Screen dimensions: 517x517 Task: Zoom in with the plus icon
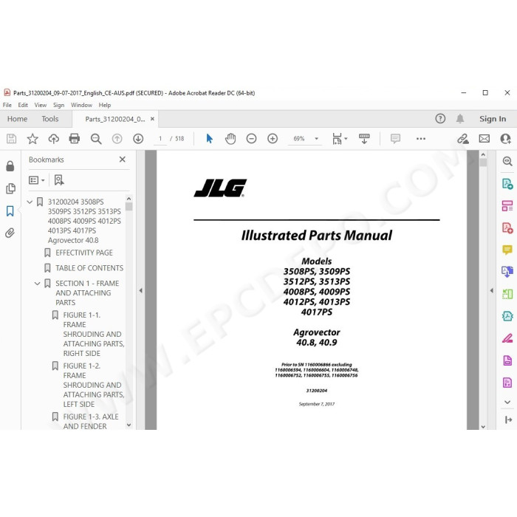click(273, 139)
